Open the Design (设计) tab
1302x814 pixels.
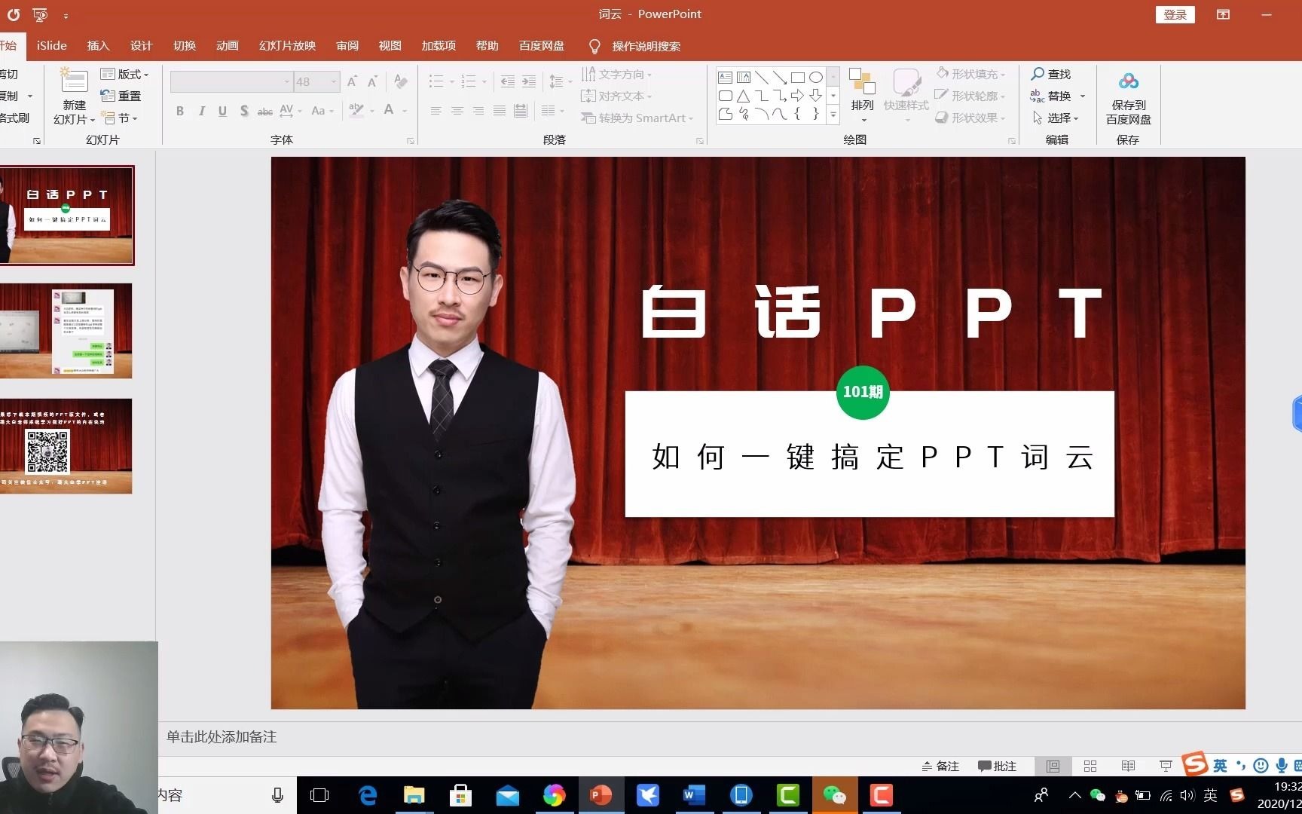(x=141, y=46)
